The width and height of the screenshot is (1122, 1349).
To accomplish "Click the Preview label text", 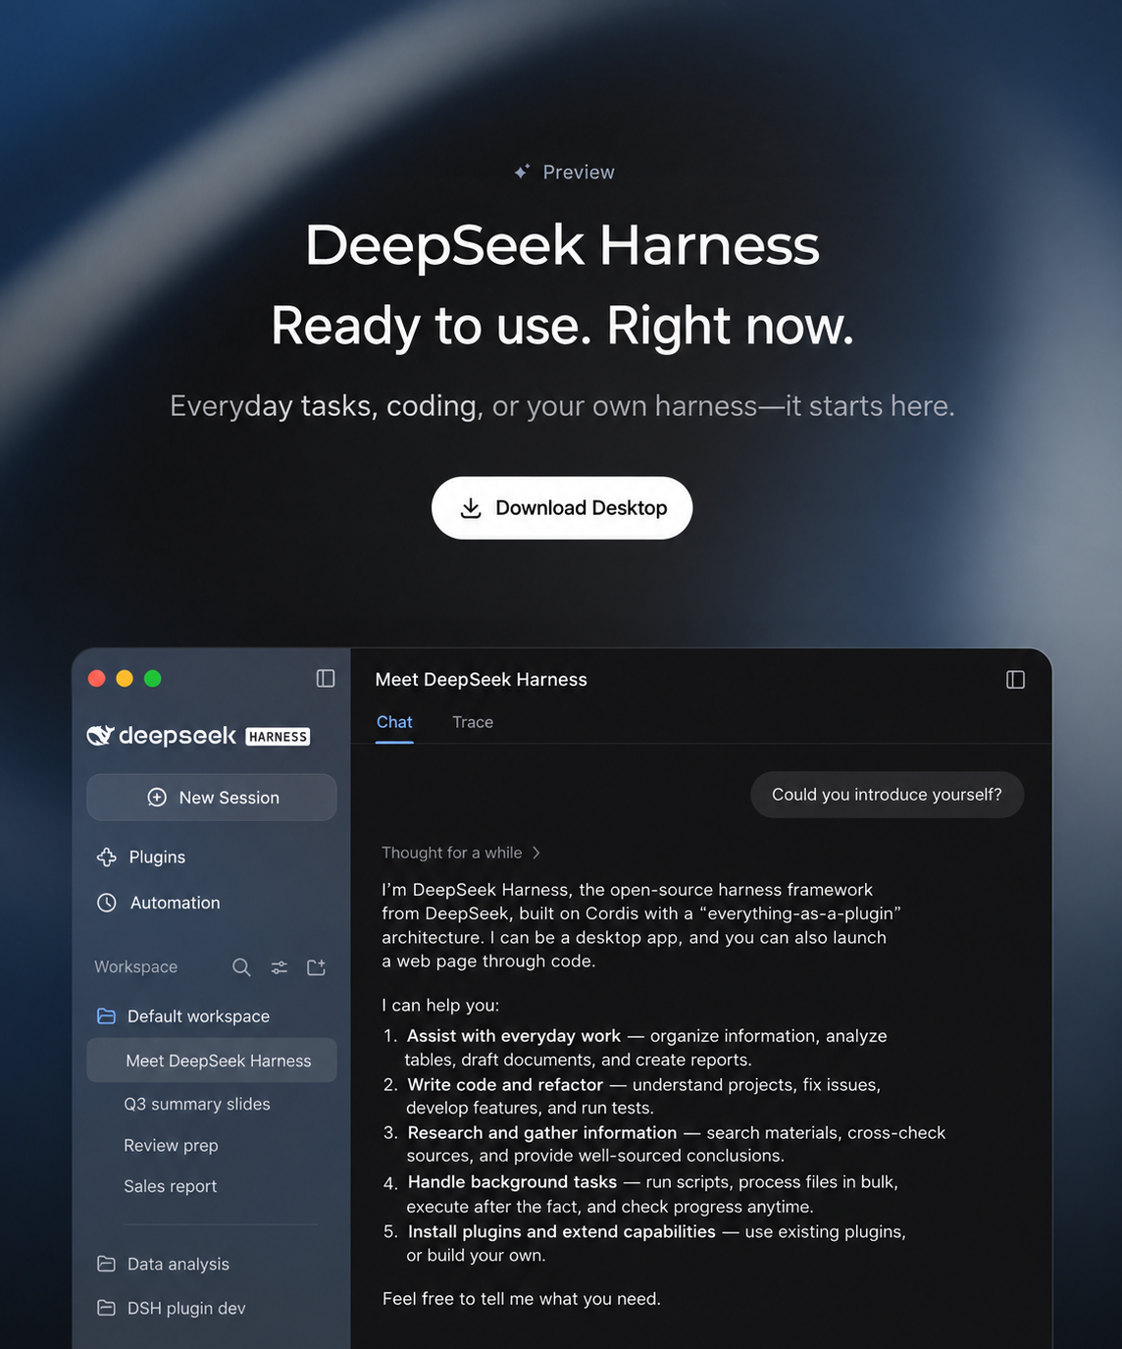I will point(579,172).
